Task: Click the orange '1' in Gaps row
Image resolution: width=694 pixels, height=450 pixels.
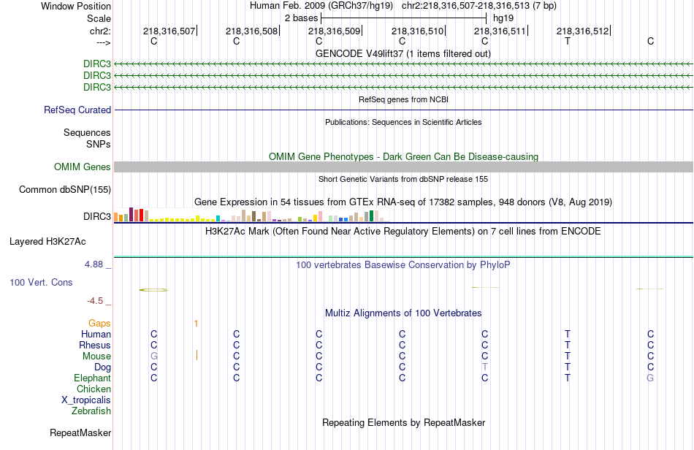Action: click(x=196, y=324)
